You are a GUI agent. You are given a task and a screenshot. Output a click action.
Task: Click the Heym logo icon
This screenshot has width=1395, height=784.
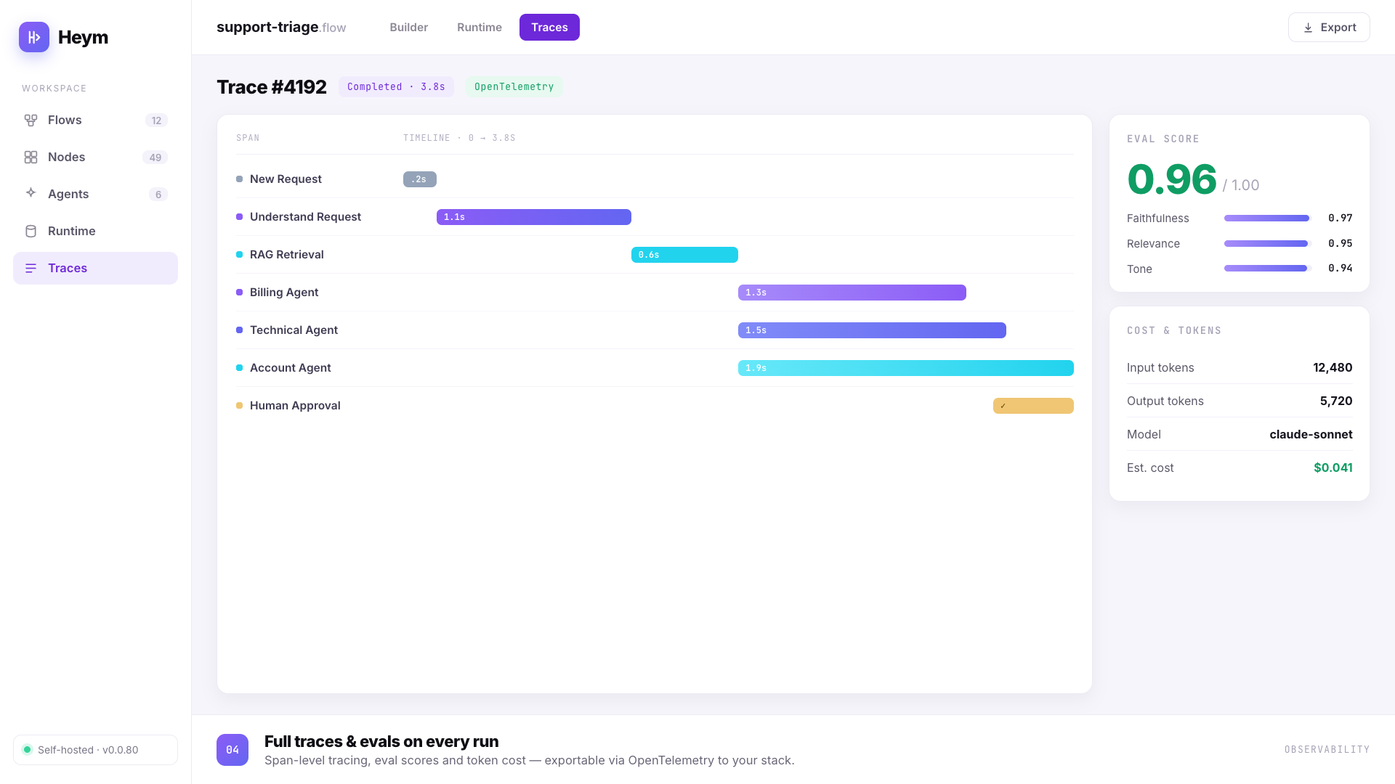point(34,37)
